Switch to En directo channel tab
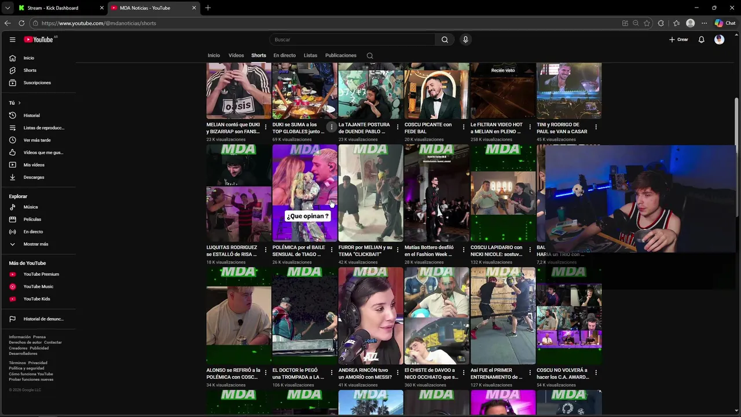The image size is (741, 417). (284, 56)
